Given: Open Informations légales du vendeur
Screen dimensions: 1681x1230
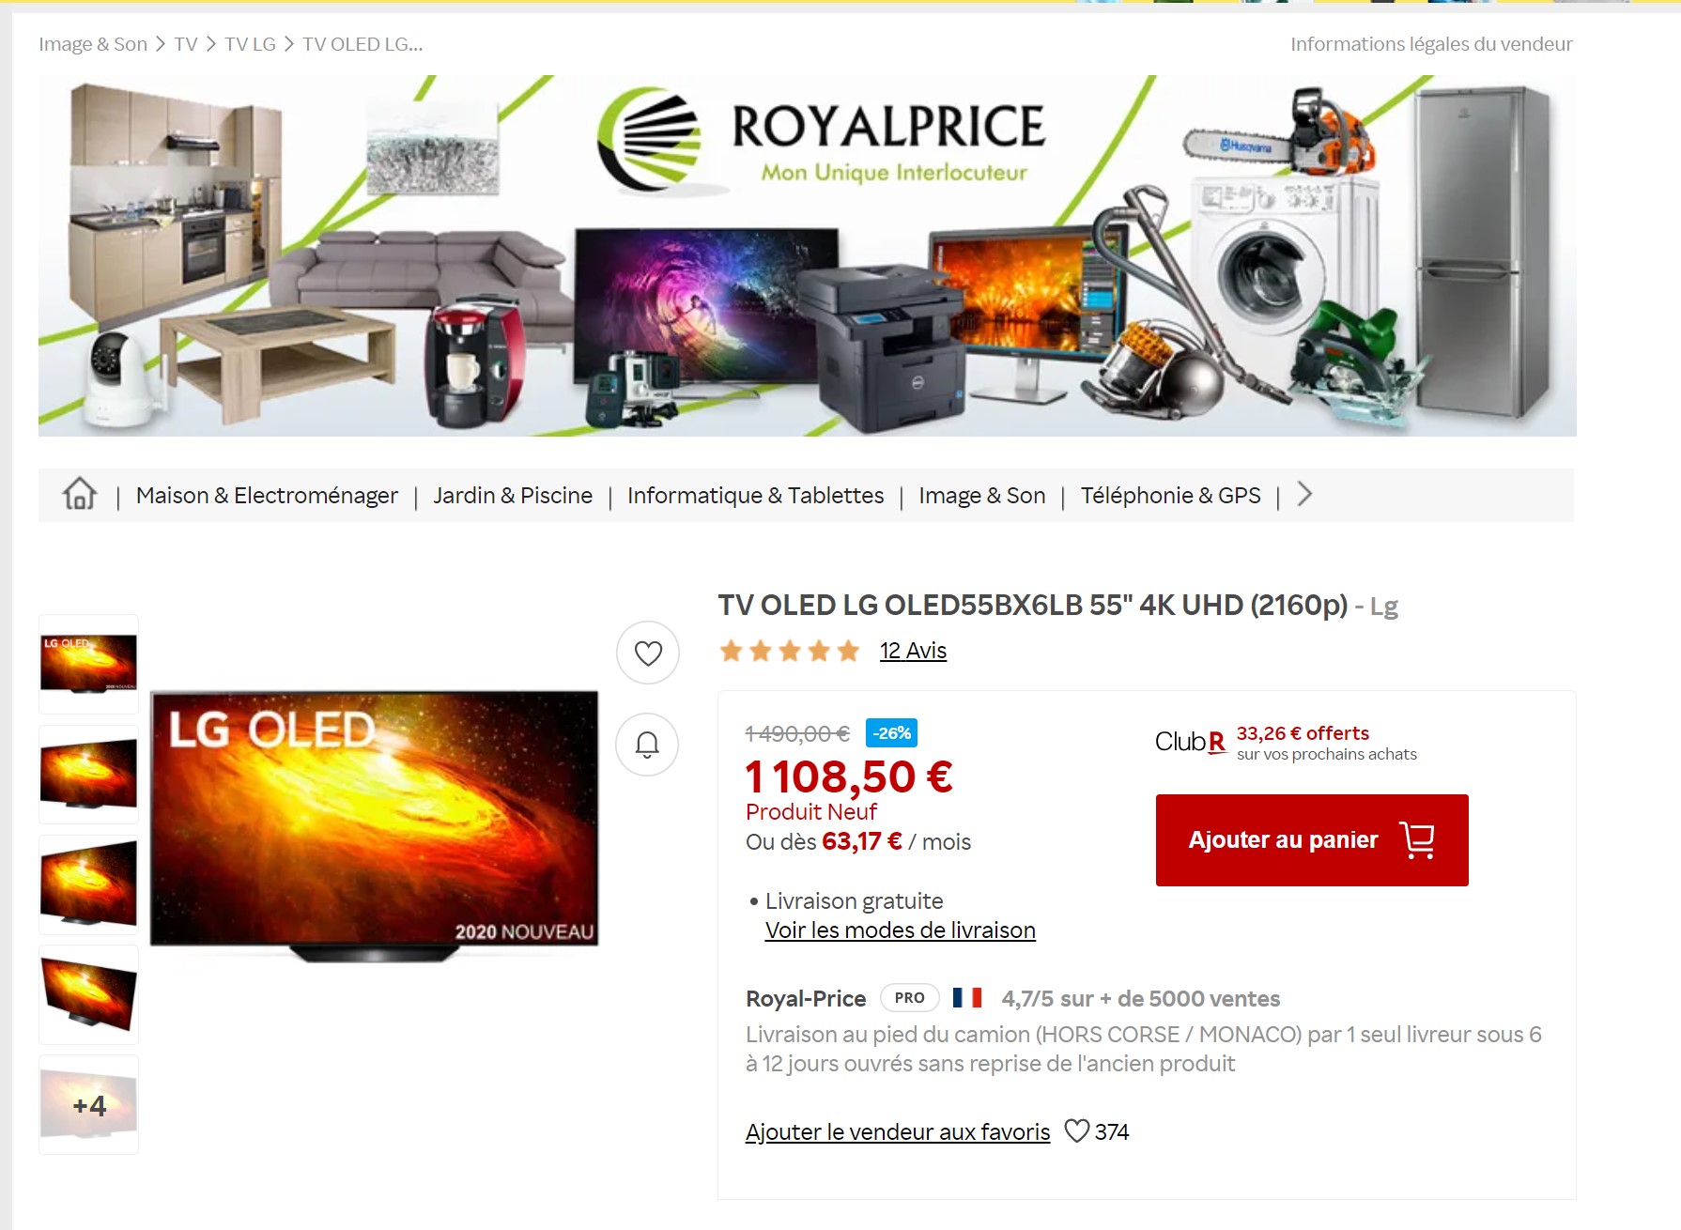Looking at the screenshot, I should 1431,44.
